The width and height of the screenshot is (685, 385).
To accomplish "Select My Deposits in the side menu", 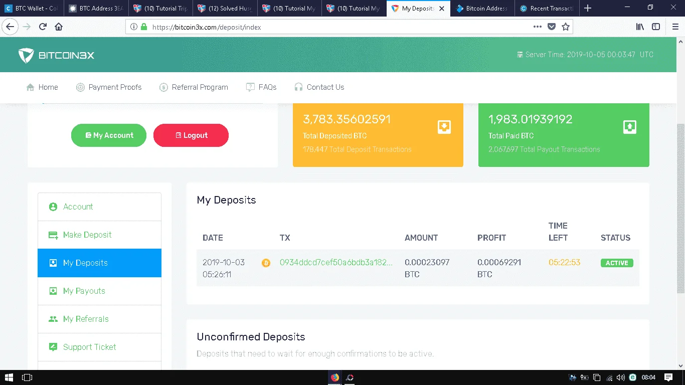I will (x=99, y=263).
